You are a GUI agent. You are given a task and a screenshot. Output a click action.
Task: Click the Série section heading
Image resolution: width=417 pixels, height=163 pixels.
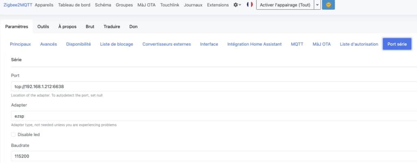pos(16,59)
